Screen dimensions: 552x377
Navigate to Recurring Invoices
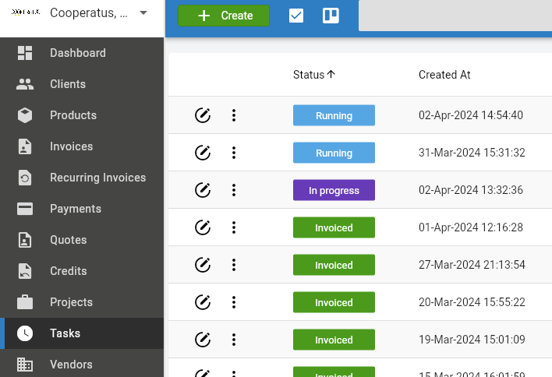(82, 178)
